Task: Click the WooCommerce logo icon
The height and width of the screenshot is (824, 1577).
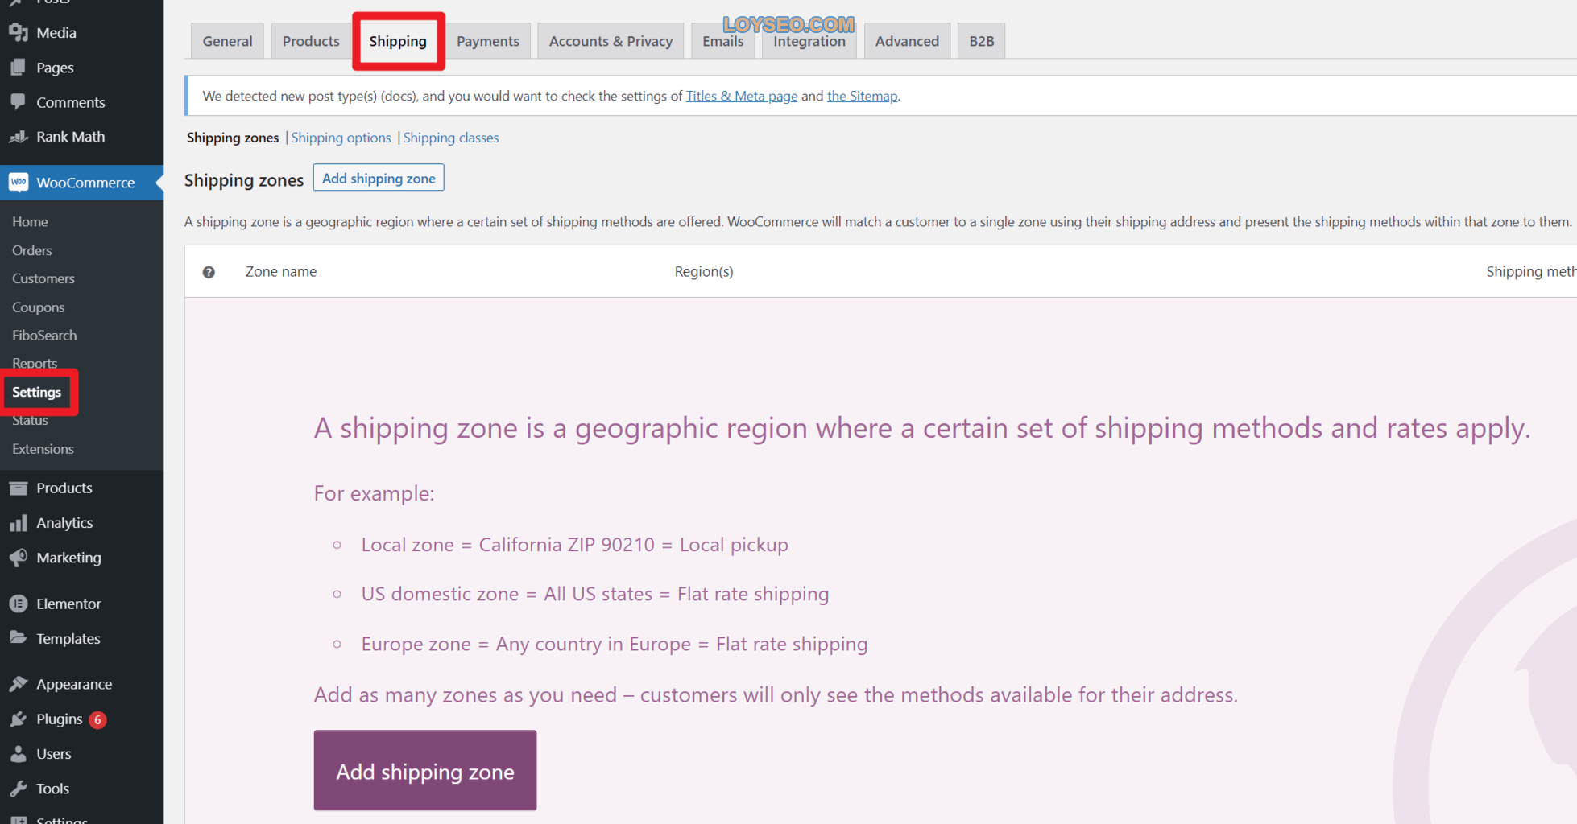Action: [18, 182]
